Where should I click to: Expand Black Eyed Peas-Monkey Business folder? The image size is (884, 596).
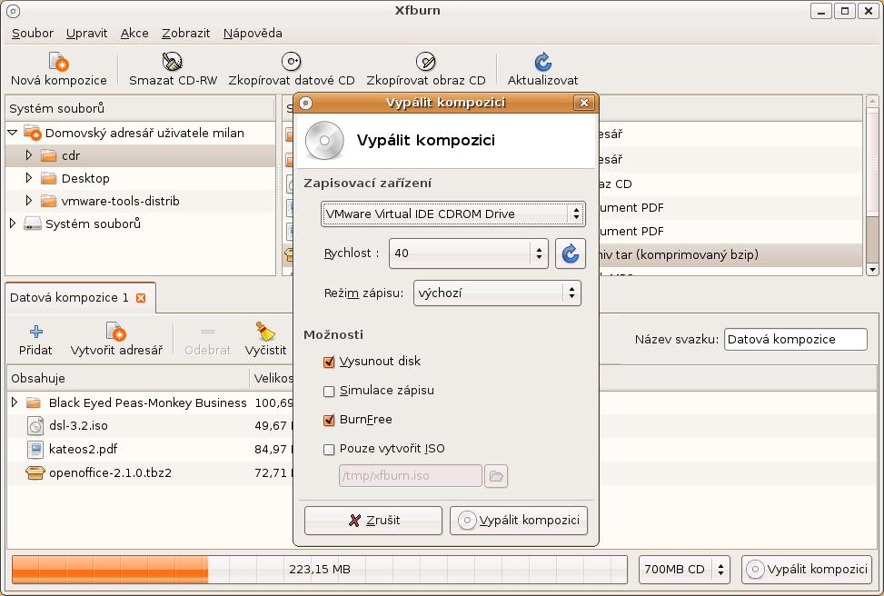(15, 402)
